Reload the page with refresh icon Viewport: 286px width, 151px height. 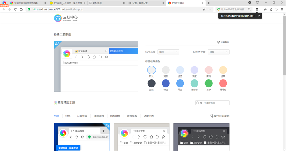15,9
